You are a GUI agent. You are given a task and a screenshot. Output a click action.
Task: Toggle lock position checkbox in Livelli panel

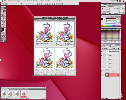pos(113,48)
